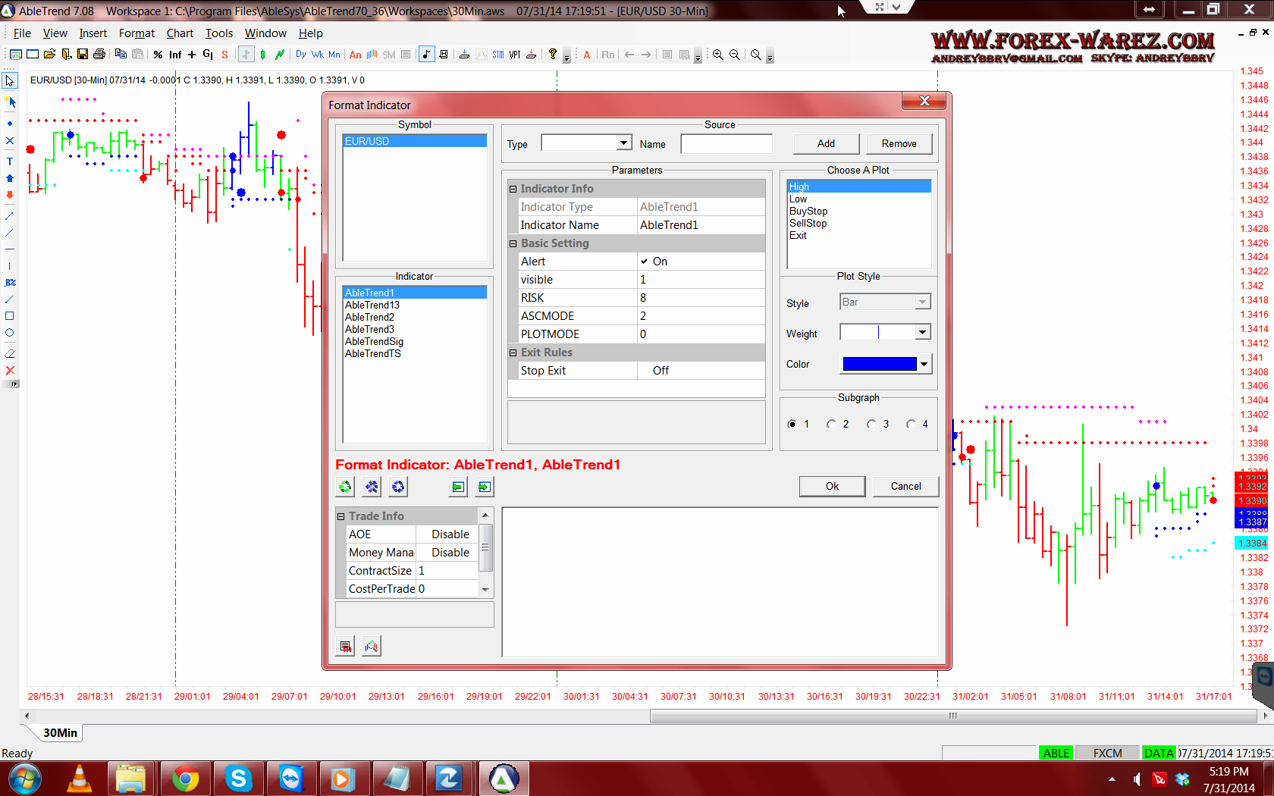
Task: Click the Print icon in the toolbar
Action: pyautogui.click(x=99, y=55)
